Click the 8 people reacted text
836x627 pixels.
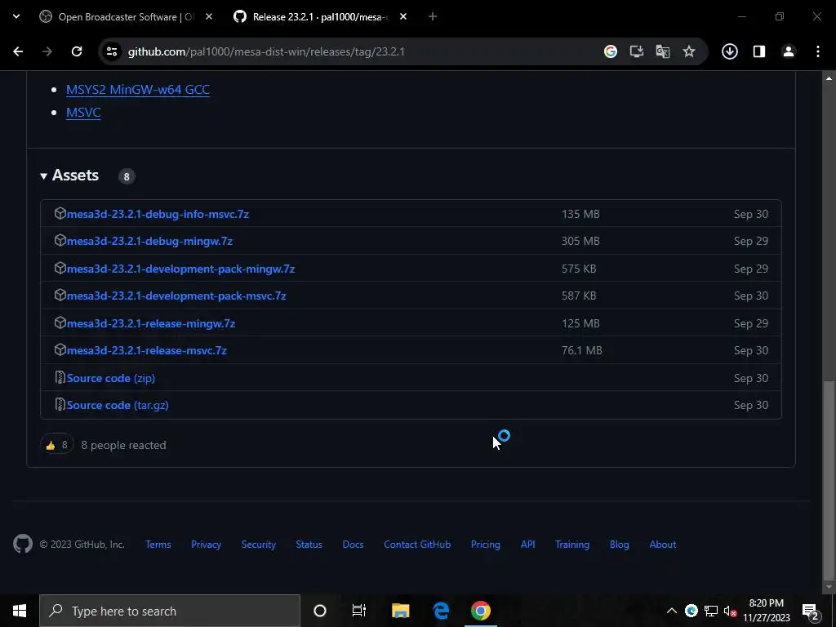pos(123,445)
